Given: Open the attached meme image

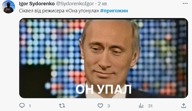Looking at the screenshot, I should pos(104,58).
